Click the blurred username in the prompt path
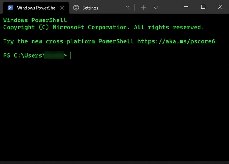The width and height of the screenshot is (229, 164). [54, 55]
